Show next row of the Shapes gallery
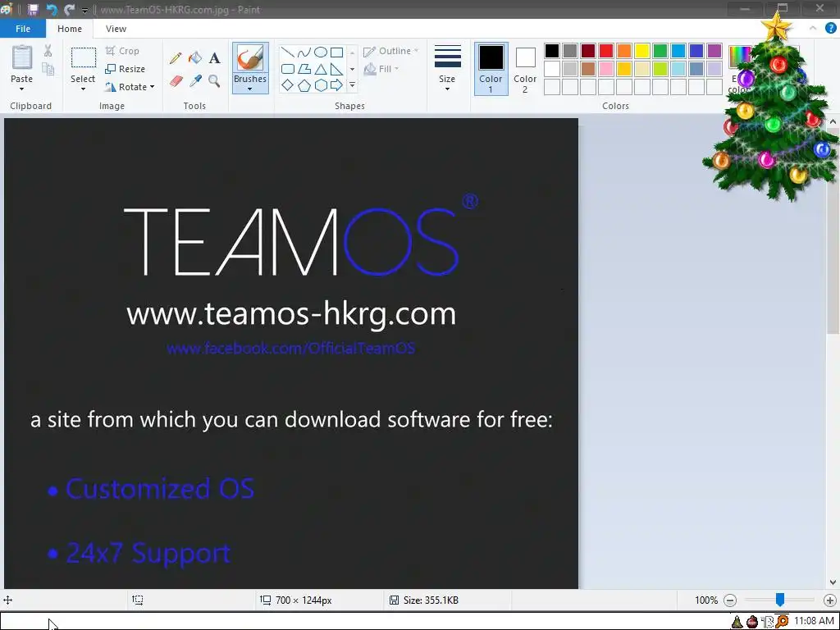 (352, 69)
